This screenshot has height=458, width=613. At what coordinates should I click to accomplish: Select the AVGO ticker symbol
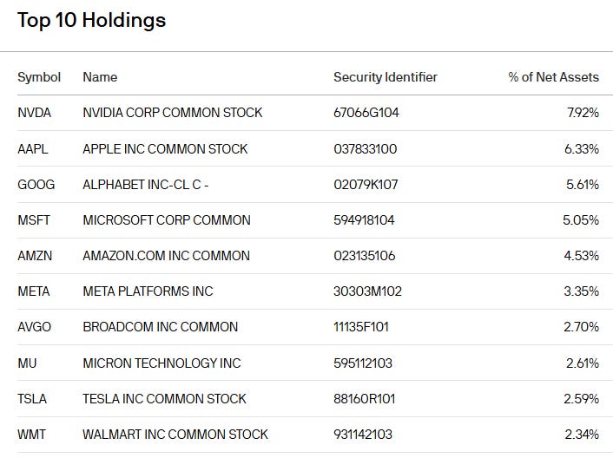pos(34,327)
